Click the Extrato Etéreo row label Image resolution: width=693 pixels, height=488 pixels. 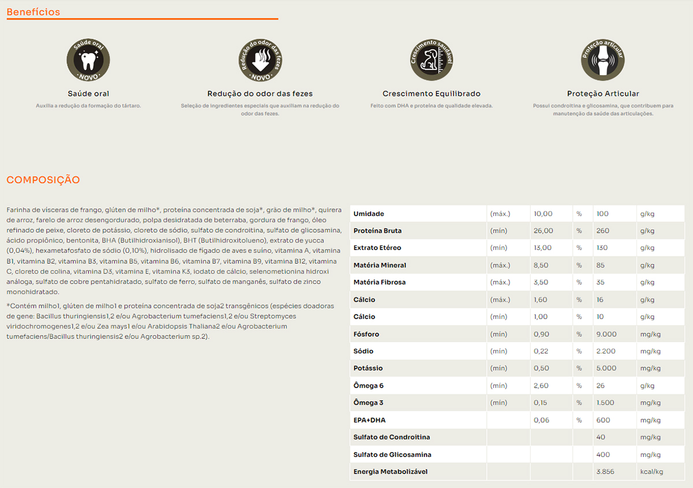pyautogui.click(x=377, y=248)
